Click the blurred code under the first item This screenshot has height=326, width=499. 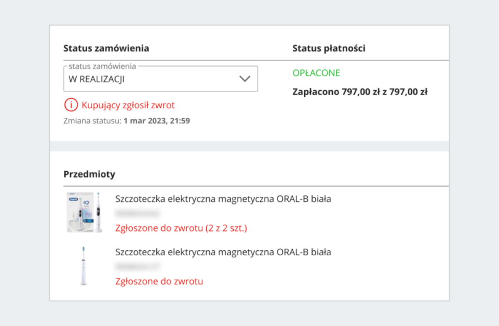coord(137,213)
